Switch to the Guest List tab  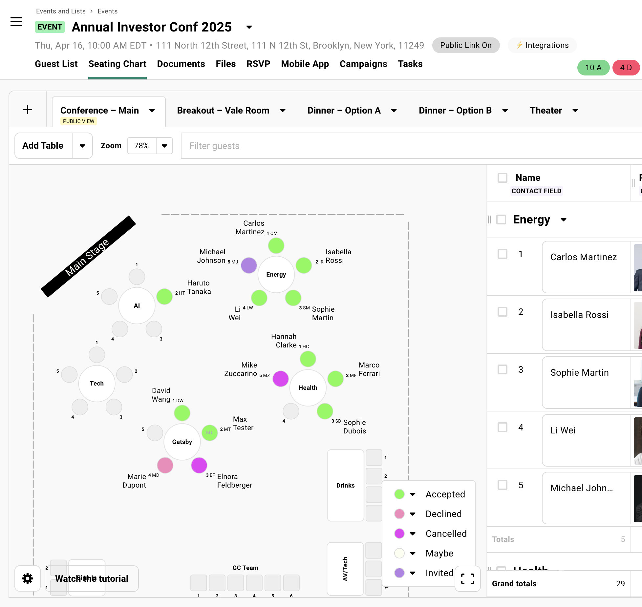pyautogui.click(x=56, y=64)
